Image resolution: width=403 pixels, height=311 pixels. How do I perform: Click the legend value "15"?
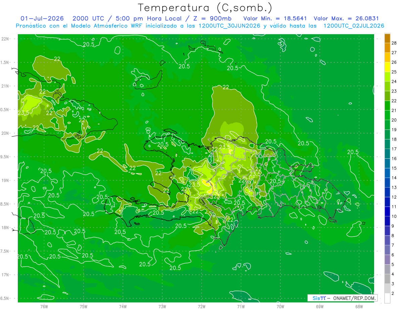(x=394, y=168)
